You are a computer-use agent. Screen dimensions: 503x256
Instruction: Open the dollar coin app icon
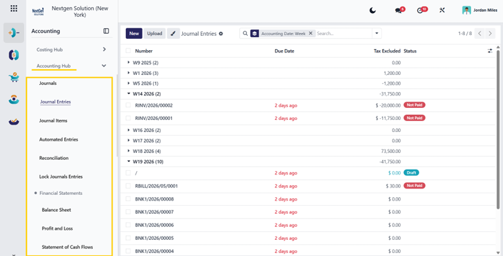coord(14,55)
